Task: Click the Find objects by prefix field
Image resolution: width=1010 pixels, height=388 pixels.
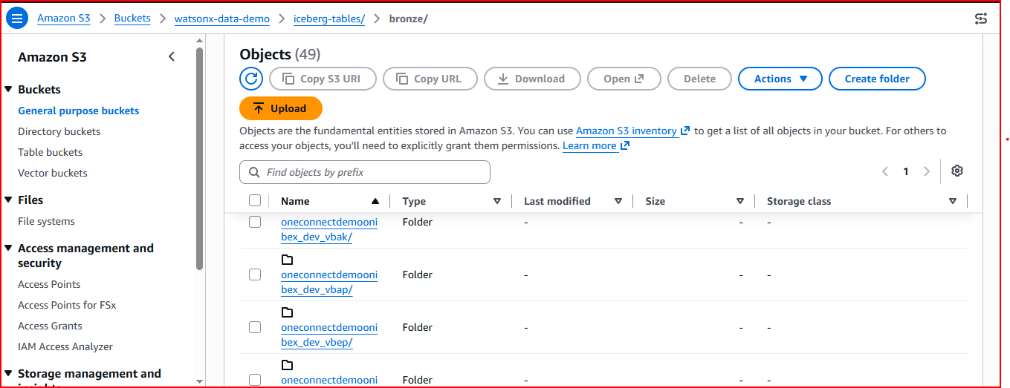Action: tap(365, 172)
